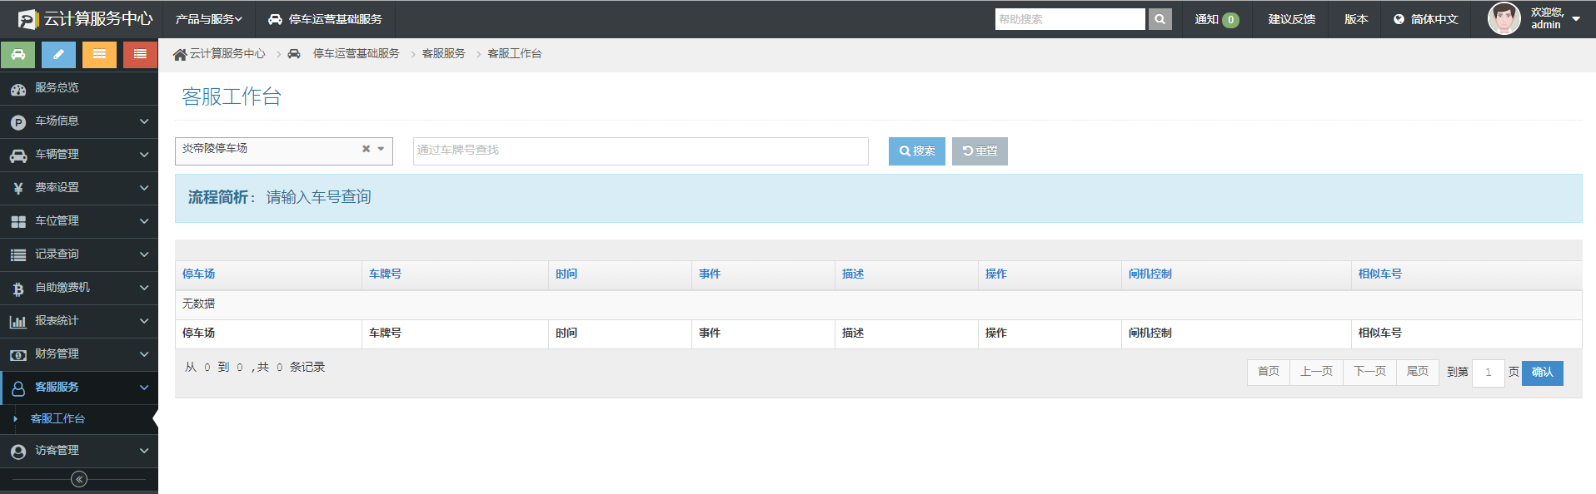Click the home icon in breadcrumb
Screen dimensions: 1596x494
(x=179, y=54)
